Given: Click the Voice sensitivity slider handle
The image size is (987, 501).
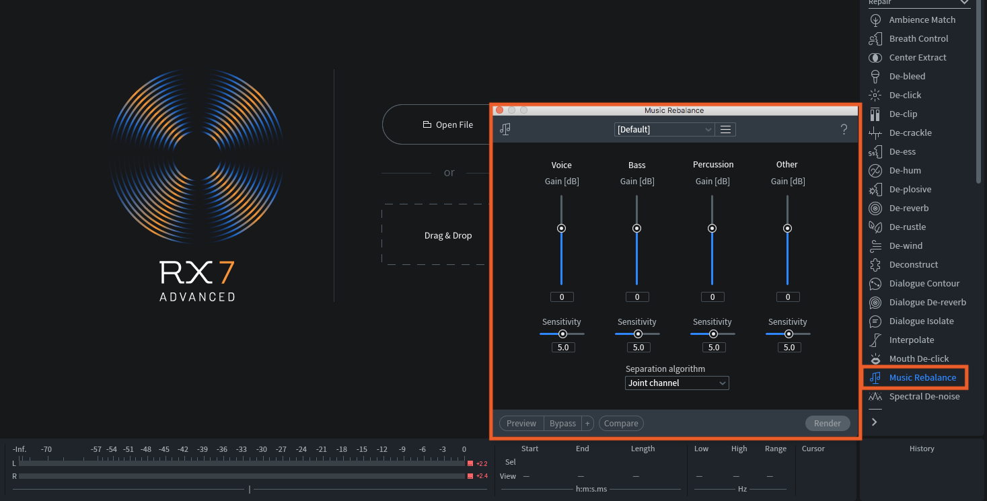Looking at the screenshot, I should click(563, 334).
